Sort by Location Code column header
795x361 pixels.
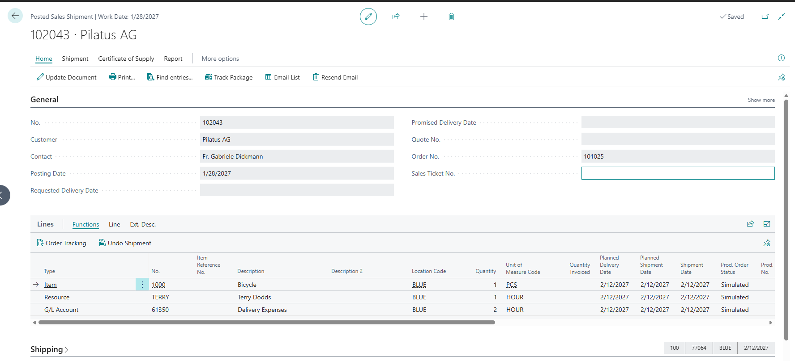(429, 271)
